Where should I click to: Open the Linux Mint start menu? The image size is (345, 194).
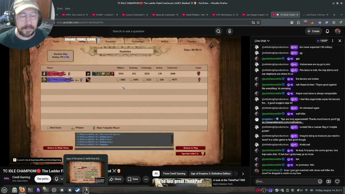point(4,190)
